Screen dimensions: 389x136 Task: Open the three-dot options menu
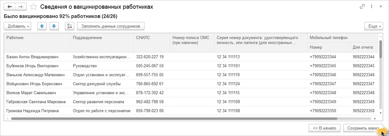tap(371, 7)
